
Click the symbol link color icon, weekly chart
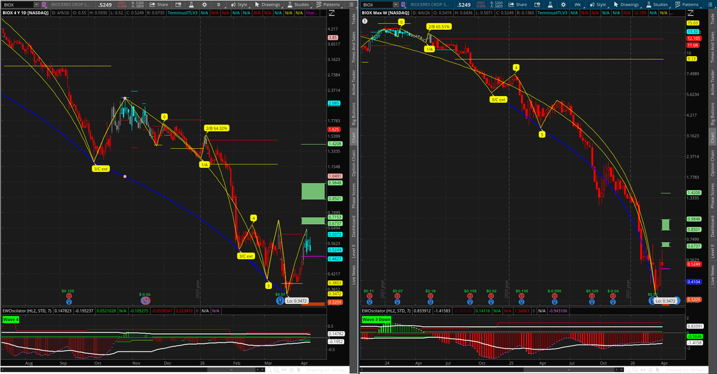pyautogui.click(x=403, y=5)
